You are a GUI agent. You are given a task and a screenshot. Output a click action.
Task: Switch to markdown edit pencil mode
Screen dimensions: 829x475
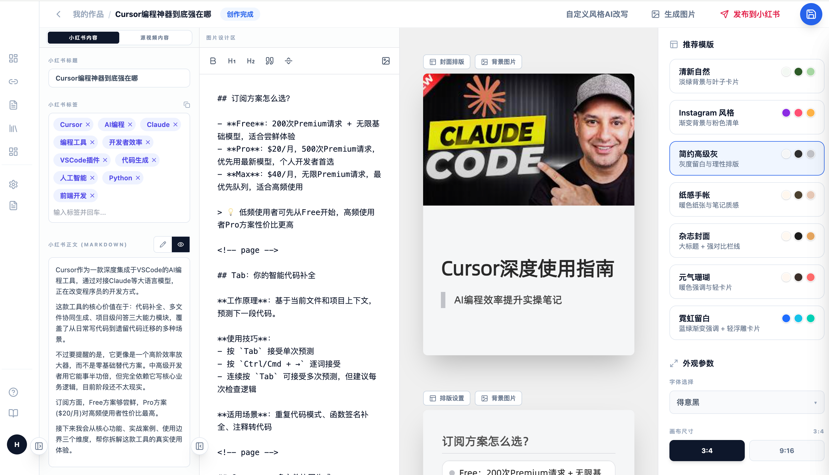[x=163, y=244]
